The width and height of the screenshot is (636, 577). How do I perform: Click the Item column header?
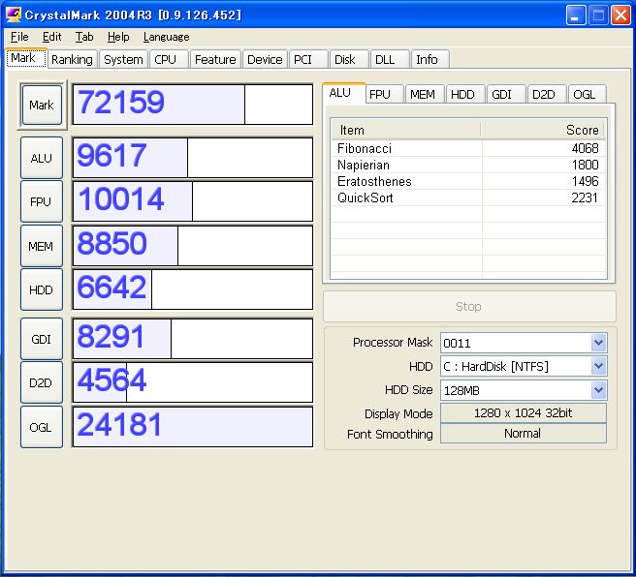(x=406, y=130)
